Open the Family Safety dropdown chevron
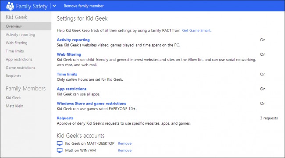 point(54,6)
